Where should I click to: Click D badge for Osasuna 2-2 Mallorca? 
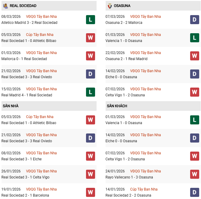pos(194,20)
